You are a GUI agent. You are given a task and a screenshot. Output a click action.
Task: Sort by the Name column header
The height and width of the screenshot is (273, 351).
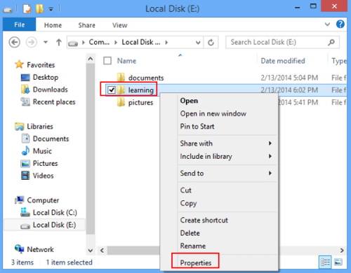[126, 61]
